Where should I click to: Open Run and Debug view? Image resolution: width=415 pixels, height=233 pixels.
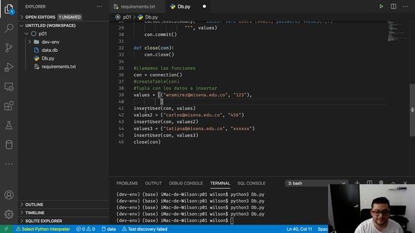click(x=9, y=67)
